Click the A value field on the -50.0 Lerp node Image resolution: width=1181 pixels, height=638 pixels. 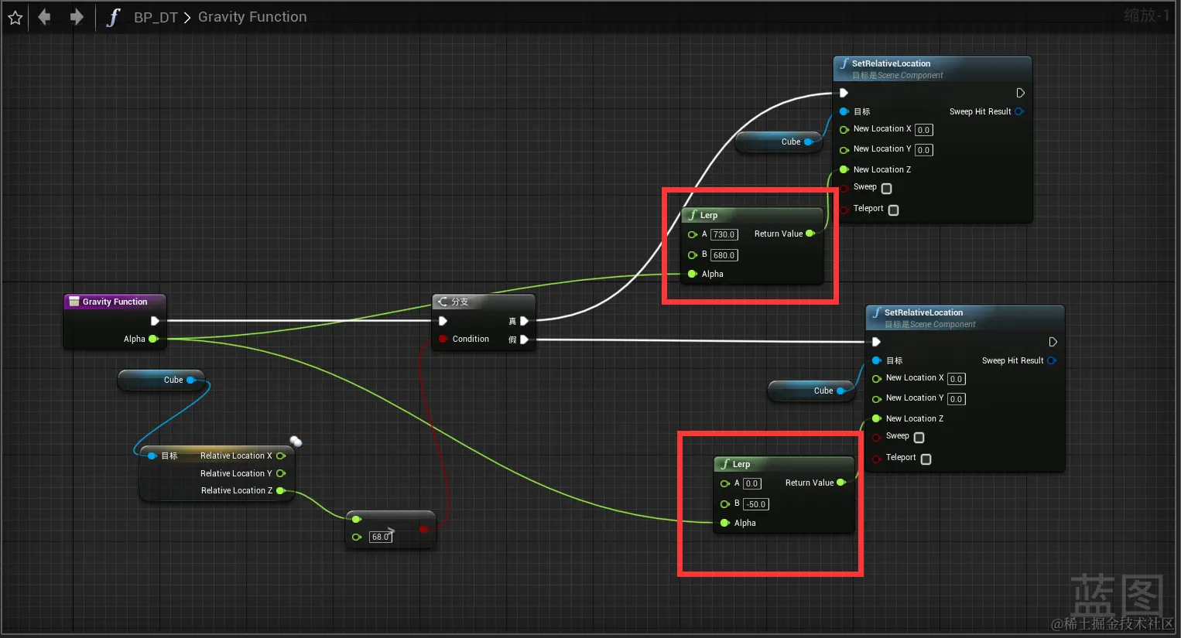coord(752,483)
